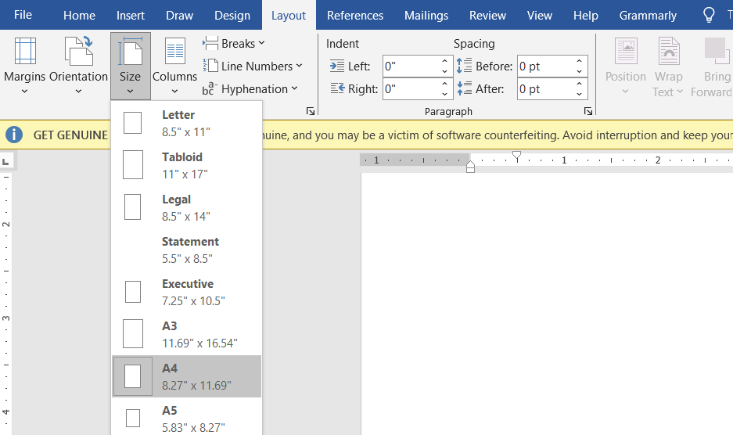Choose Legal 8.5" x 14" page size
Viewport: 733px width, 435px height.
tap(186, 207)
